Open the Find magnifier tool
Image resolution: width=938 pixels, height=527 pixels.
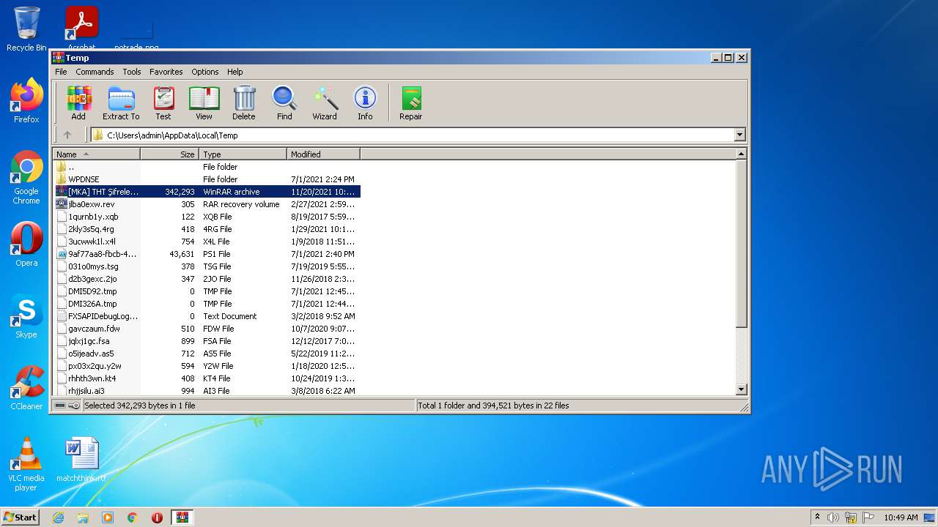(x=284, y=103)
